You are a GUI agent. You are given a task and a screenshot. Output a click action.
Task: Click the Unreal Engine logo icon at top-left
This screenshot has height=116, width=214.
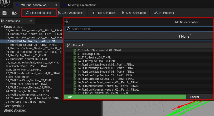(x=5, y=3)
